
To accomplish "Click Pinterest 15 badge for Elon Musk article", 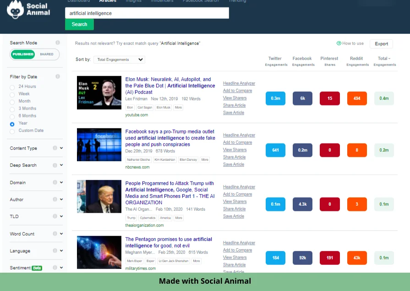I will pyautogui.click(x=330, y=99).
